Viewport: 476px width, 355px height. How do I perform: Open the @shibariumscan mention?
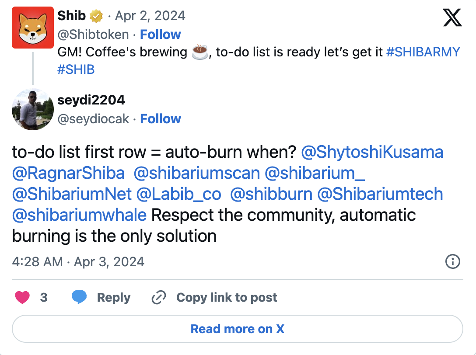click(196, 173)
